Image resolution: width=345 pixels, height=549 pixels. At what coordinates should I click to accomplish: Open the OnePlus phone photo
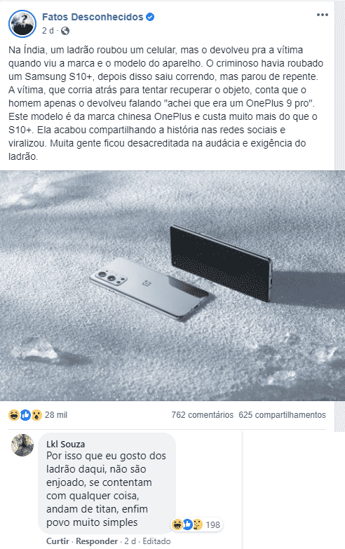(172, 285)
